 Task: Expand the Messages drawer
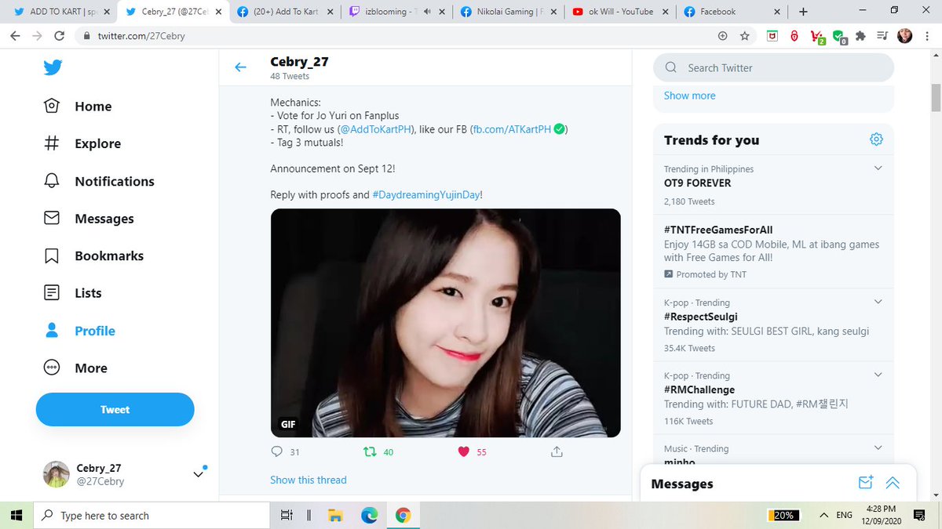(893, 483)
